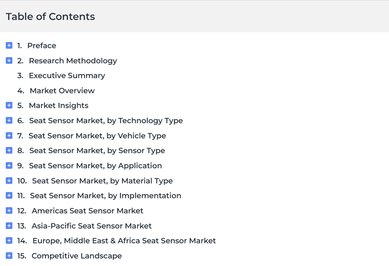Click Americas Seat Sensor Market title
The image size is (389, 266).
coord(87,211)
